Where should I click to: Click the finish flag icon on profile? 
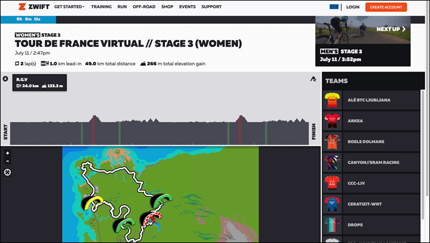point(313,79)
